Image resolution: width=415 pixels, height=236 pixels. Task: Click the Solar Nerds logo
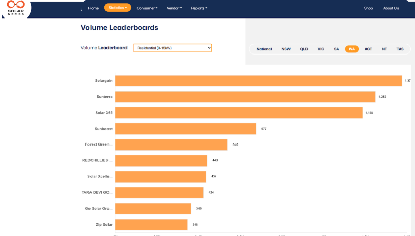click(16, 8)
